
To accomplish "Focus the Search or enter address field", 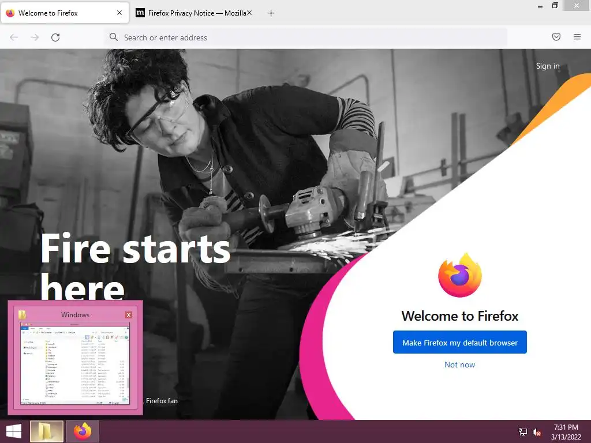I will click(x=306, y=37).
